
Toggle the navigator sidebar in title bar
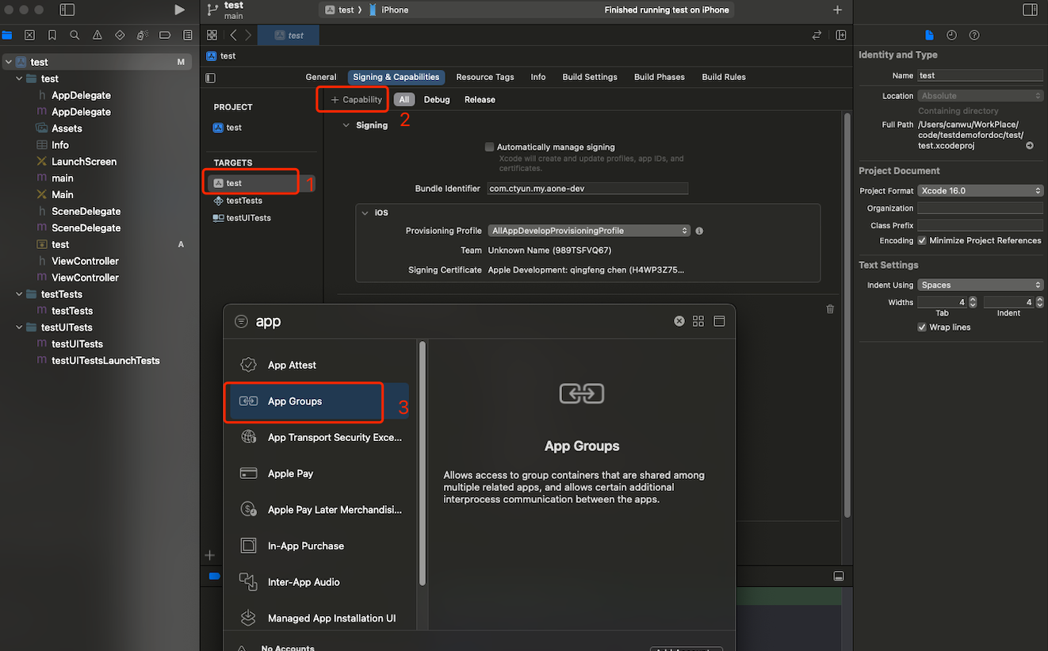[x=67, y=10]
